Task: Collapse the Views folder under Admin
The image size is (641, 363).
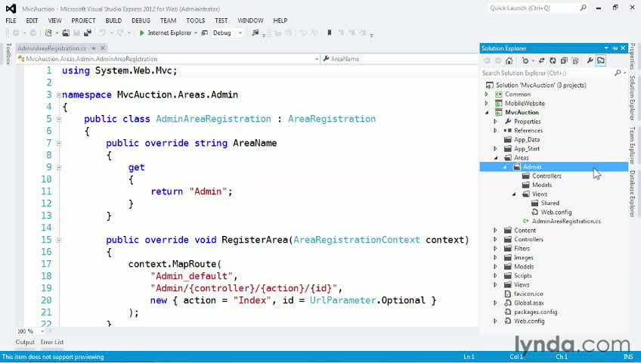Action: coord(514,194)
